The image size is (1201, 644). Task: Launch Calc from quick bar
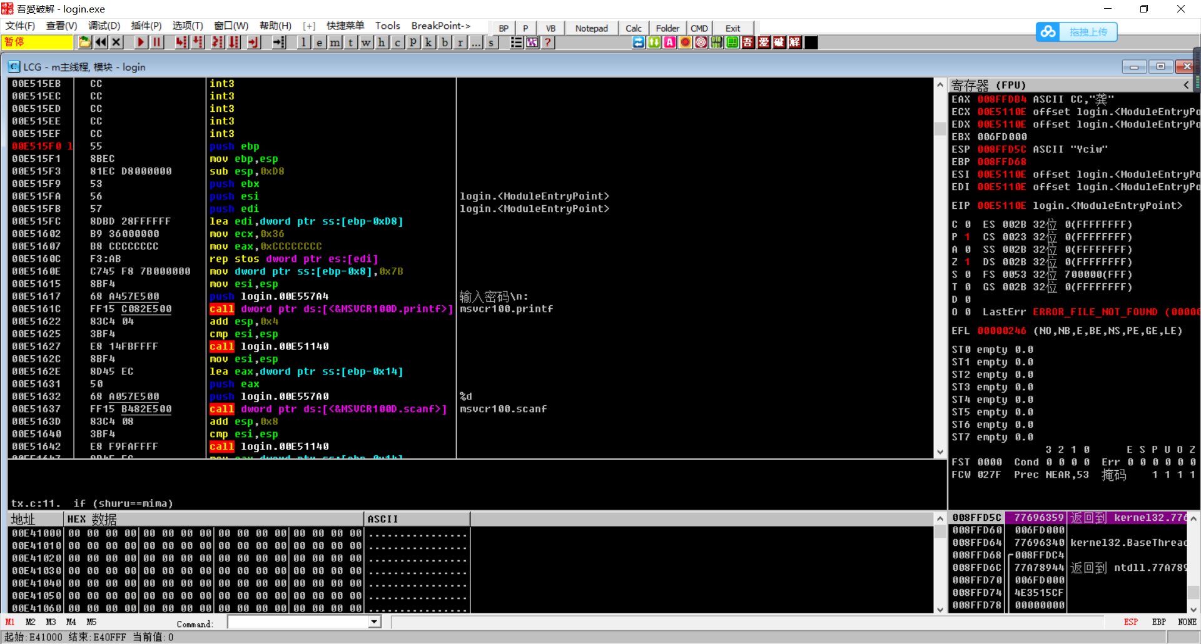(x=634, y=28)
